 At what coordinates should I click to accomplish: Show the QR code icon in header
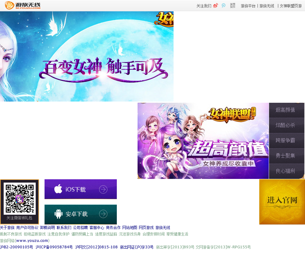(x=233, y=6)
